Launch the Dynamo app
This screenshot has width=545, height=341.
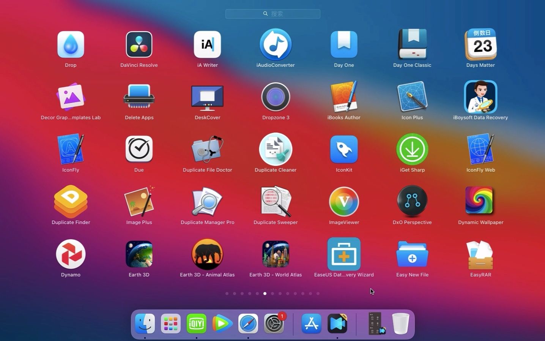click(71, 254)
